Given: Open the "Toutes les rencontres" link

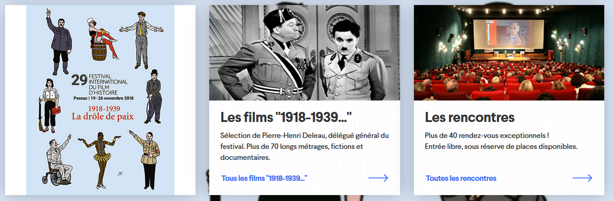Looking at the screenshot, I should (x=461, y=178).
